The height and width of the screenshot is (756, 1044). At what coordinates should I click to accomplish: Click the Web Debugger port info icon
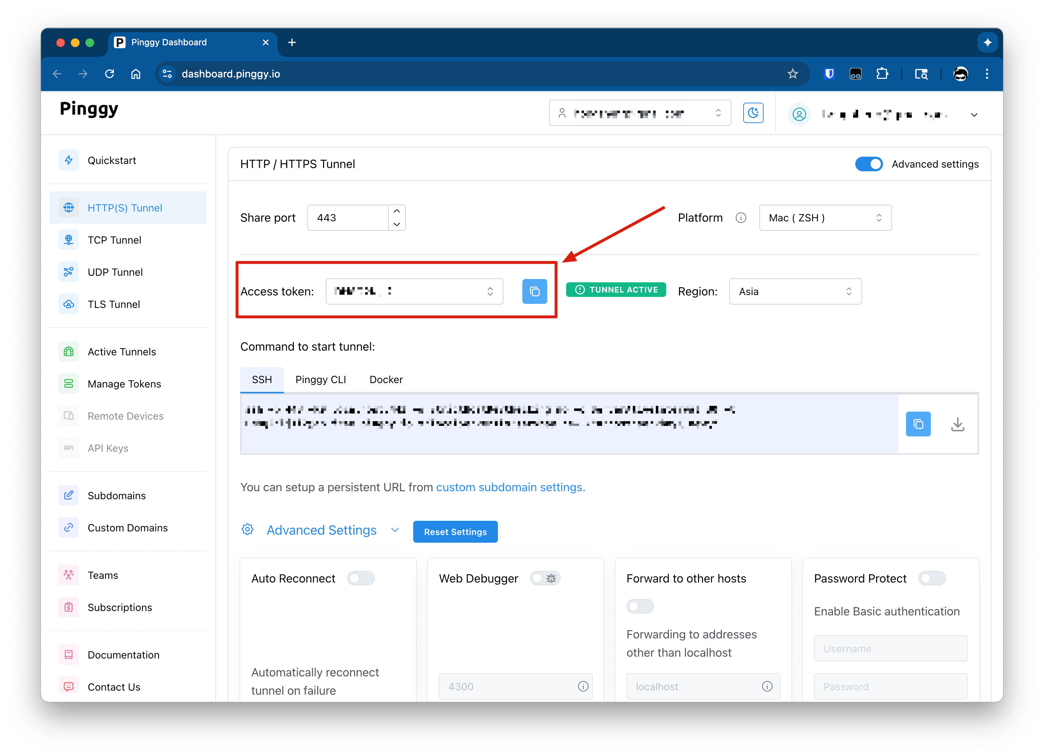[x=583, y=687]
